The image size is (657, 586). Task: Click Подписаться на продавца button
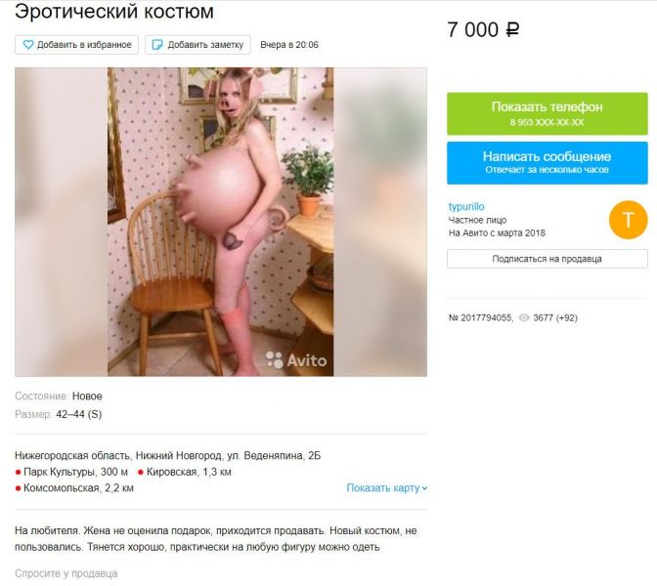pos(547,259)
